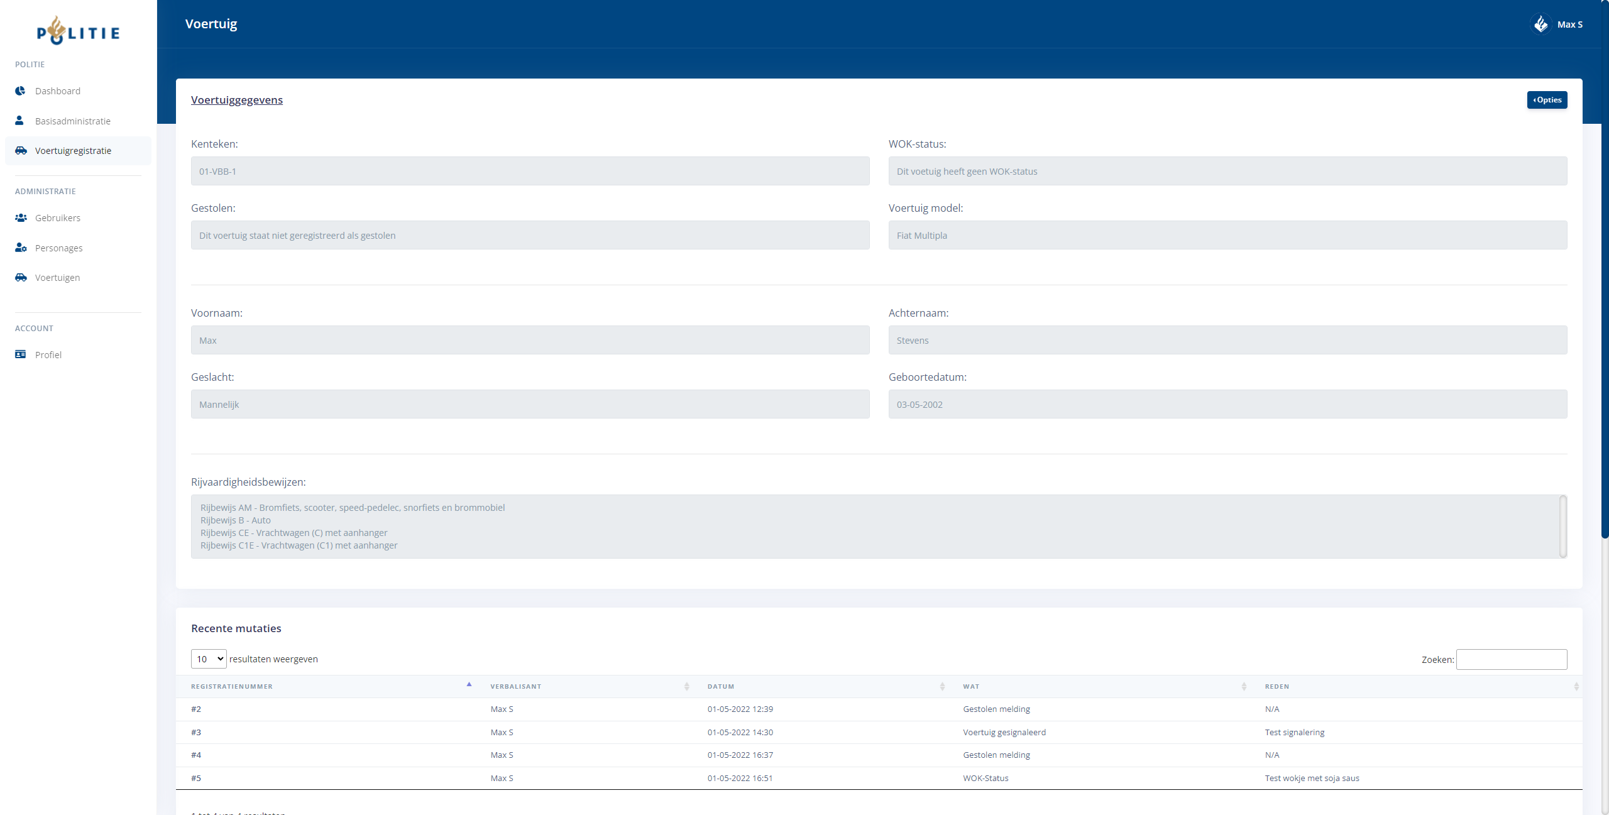Click the Voertuigen car icon

21,278
